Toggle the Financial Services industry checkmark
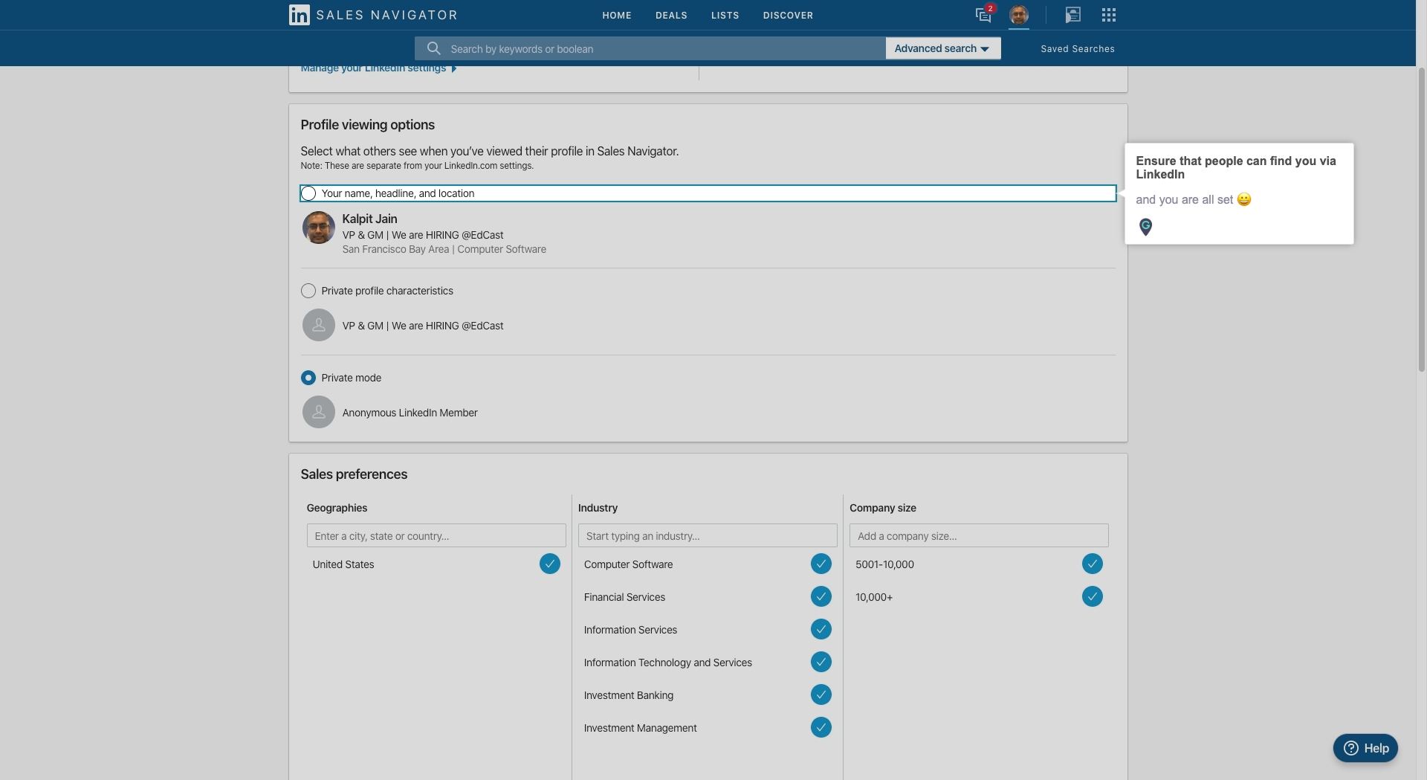1427x780 pixels. coord(821,596)
